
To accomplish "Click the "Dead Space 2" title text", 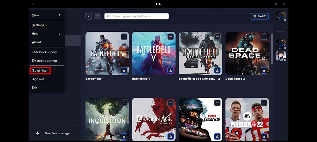I will [x=235, y=79].
